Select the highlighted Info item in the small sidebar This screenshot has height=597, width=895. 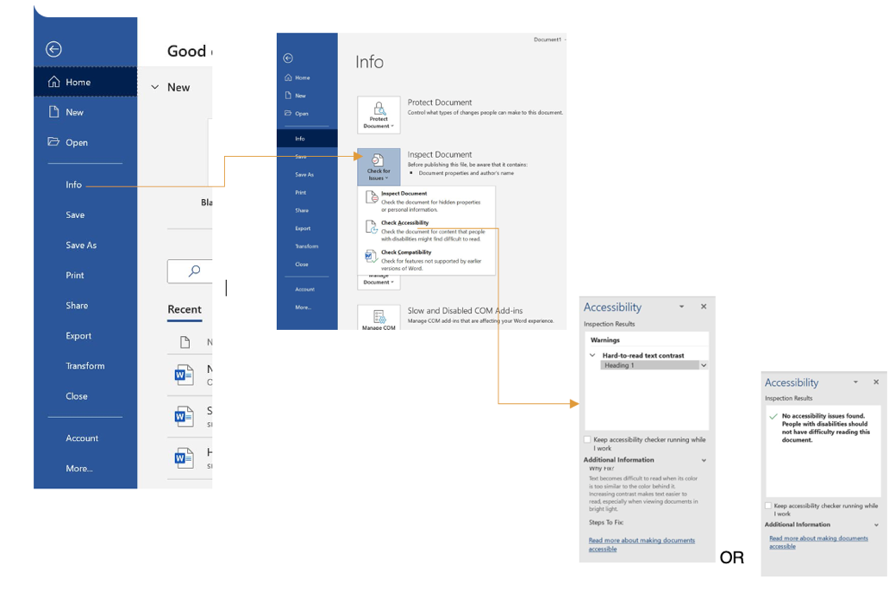point(307,139)
